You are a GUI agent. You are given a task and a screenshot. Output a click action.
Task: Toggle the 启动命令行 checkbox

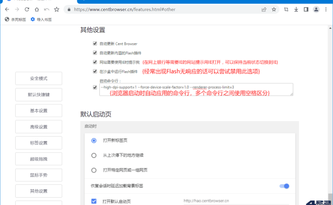pyautogui.click(x=95, y=87)
